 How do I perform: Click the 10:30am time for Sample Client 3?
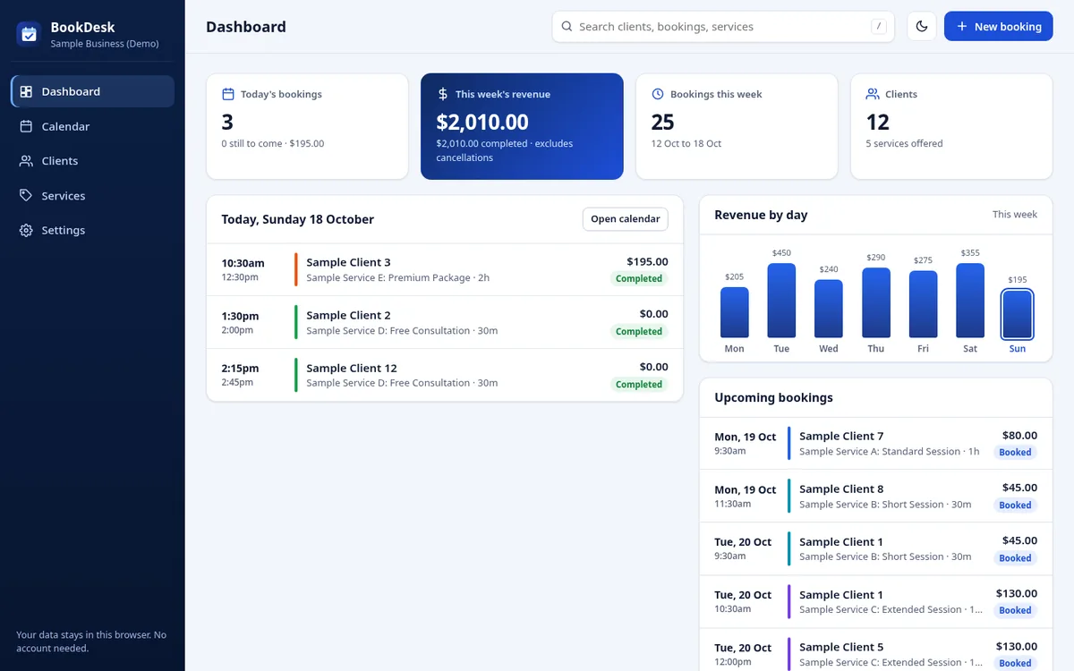tap(243, 263)
